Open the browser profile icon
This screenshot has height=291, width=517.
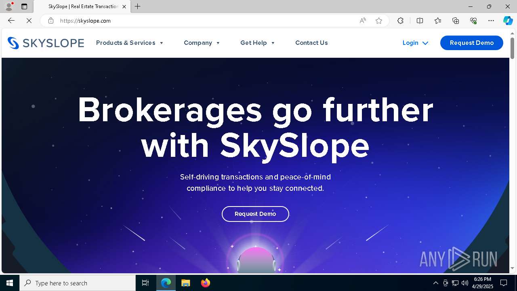(x=9, y=6)
